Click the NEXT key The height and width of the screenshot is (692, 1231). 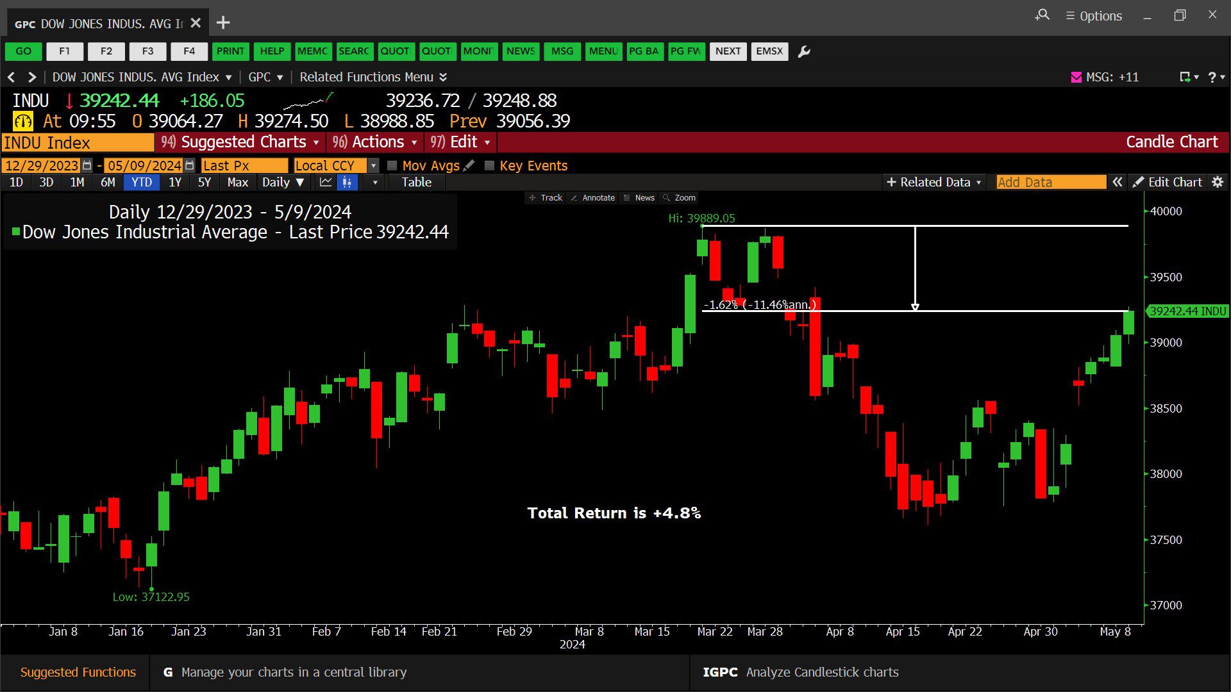pyautogui.click(x=728, y=51)
